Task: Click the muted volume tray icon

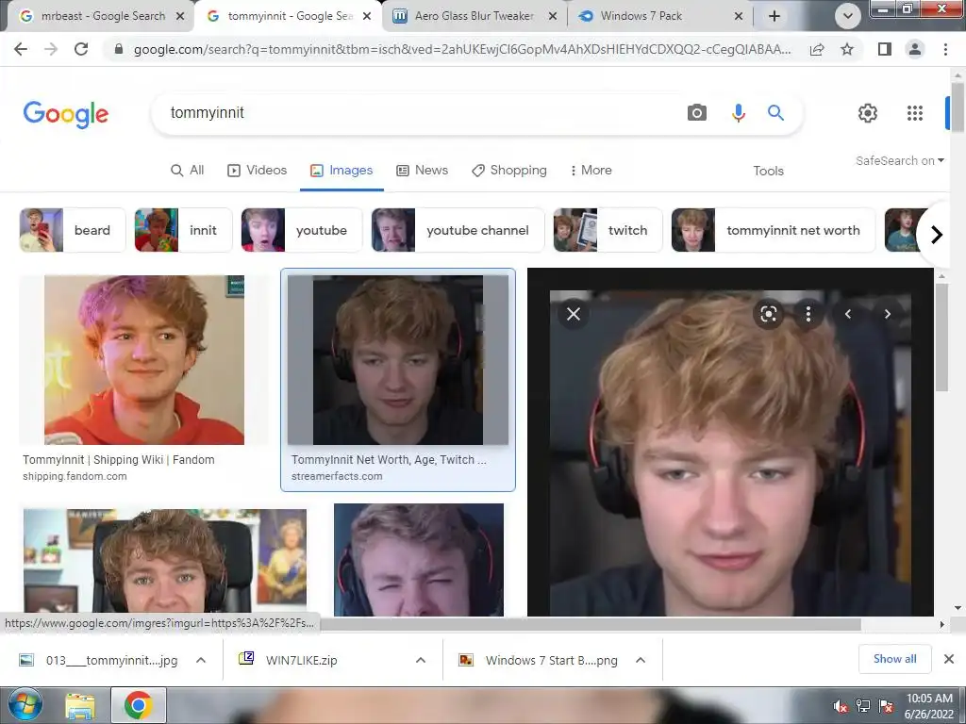Action: click(840, 706)
